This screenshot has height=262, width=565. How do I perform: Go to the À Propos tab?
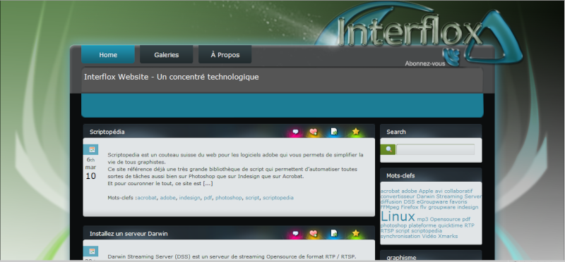pyautogui.click(x=225, y=55)
